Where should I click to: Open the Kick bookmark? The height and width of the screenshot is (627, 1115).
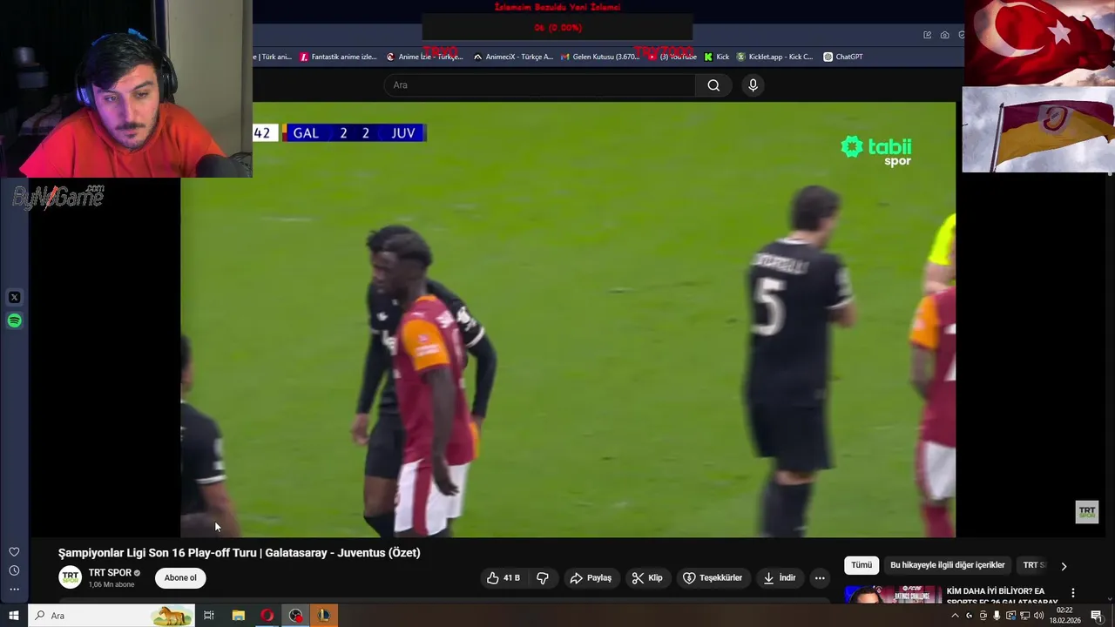(717, 57)
